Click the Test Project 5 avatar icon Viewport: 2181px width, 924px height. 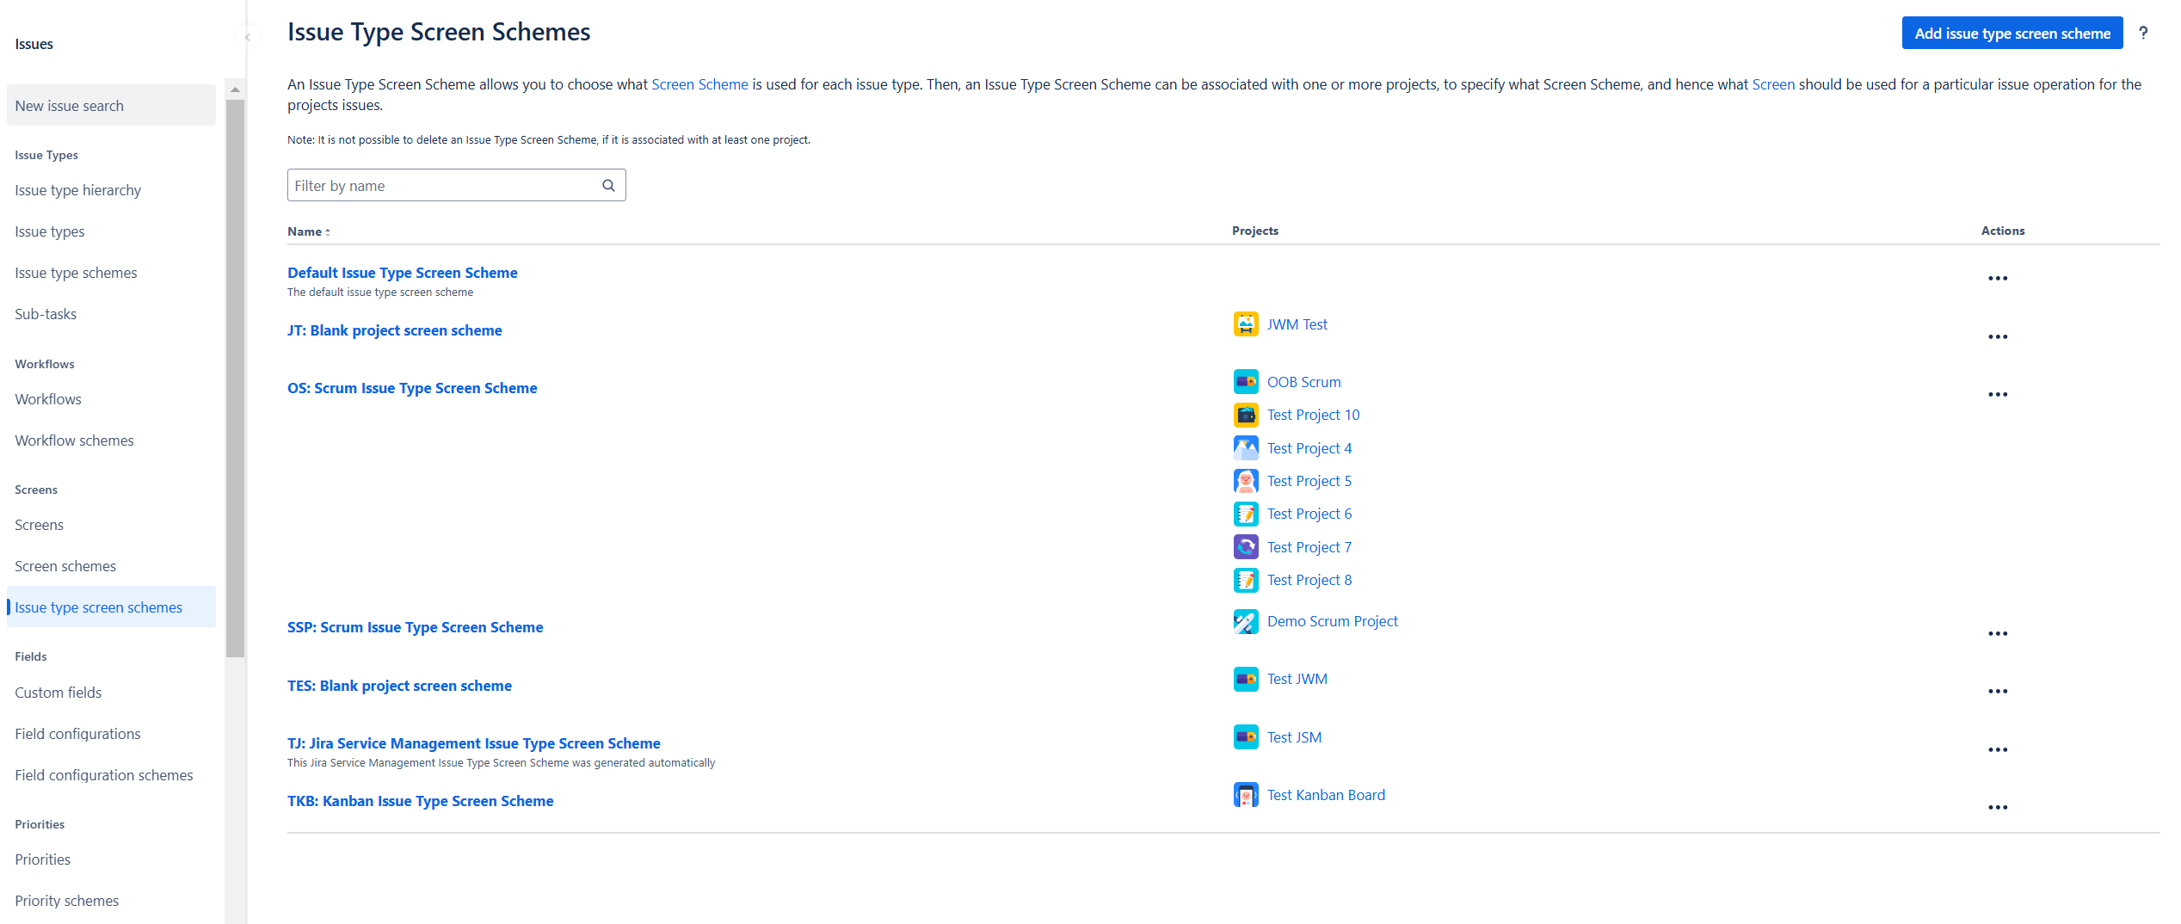tap(1246, 480)
